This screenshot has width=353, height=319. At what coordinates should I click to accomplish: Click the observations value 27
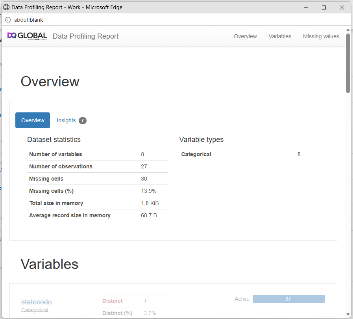pos(144,166)
